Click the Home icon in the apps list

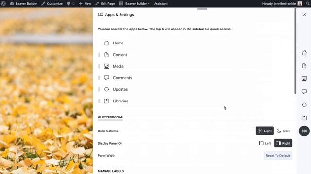tap(106, 43)
